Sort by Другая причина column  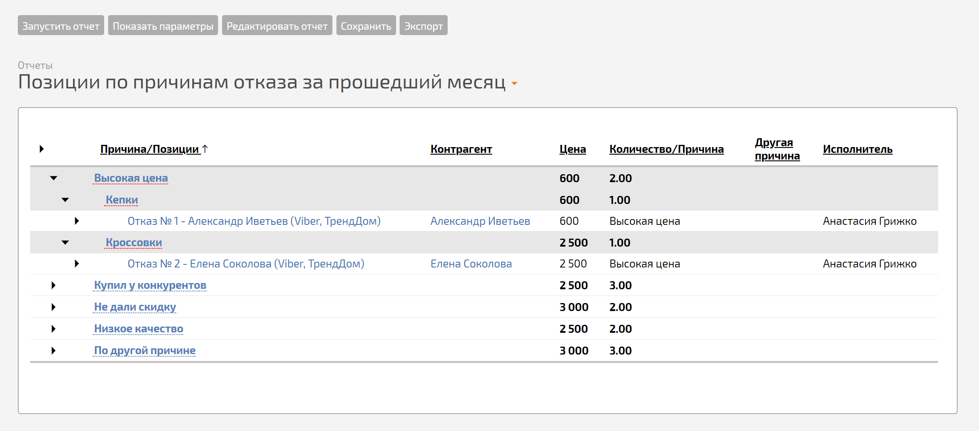[777, 149]
